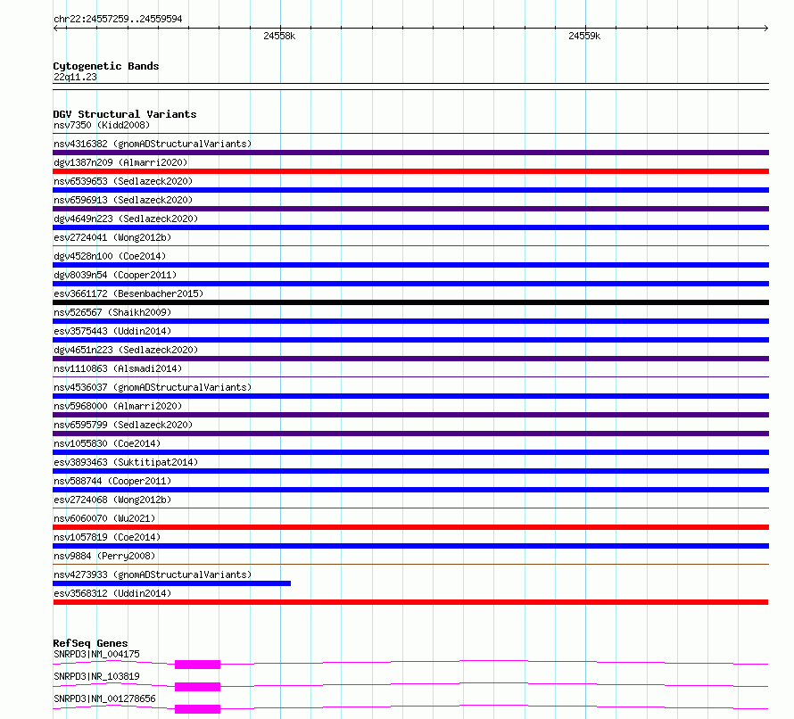Open variant nsv4536037 (gnomADStructuralVariants)
This screenshot has width=794, height=719.
[x=153, y=387]
